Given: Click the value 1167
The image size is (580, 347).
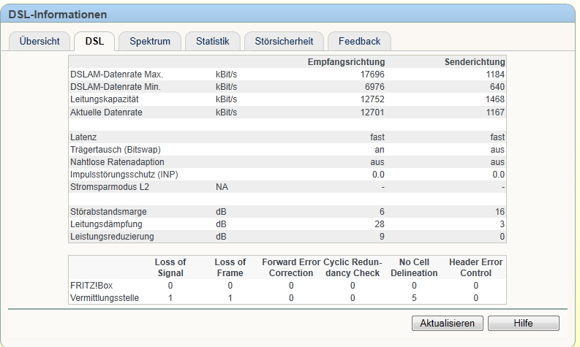Looking at the screenshot, I should (x=495, y=113).
